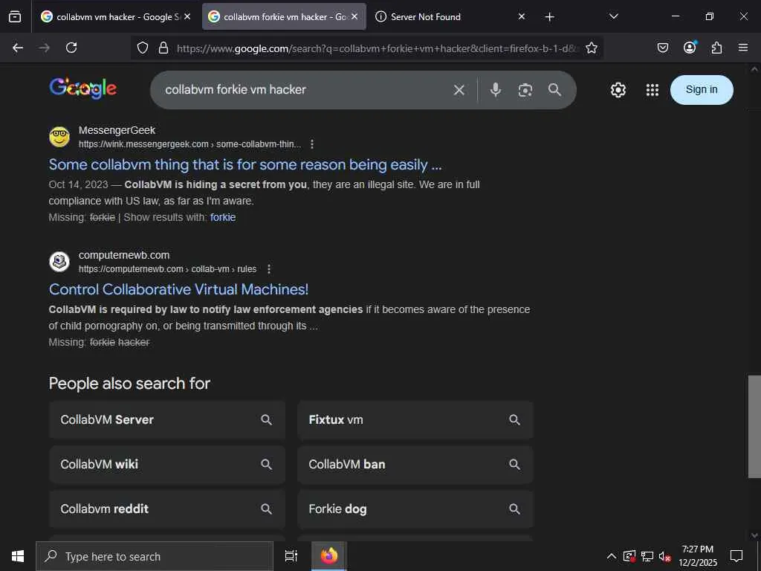The height and width of the screenshot is (571, 761).
Task: View site security padlock info
Action: pos(163,48)
